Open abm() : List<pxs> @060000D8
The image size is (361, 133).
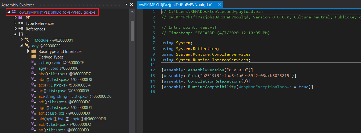(x=65, y=79)
